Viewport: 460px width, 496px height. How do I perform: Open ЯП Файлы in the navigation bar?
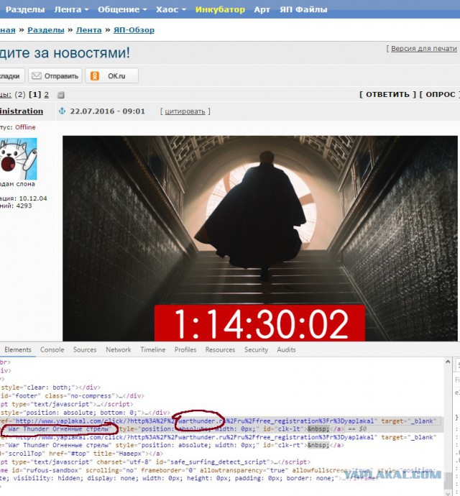pyautogui.click(x=303, y=9)
